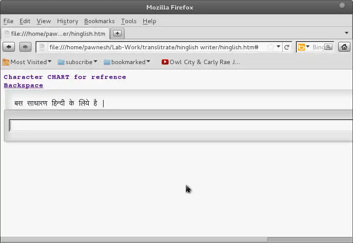Open the Edit menu
The width and height of the screenshot is (353, 243).
(x=25, y=21)
